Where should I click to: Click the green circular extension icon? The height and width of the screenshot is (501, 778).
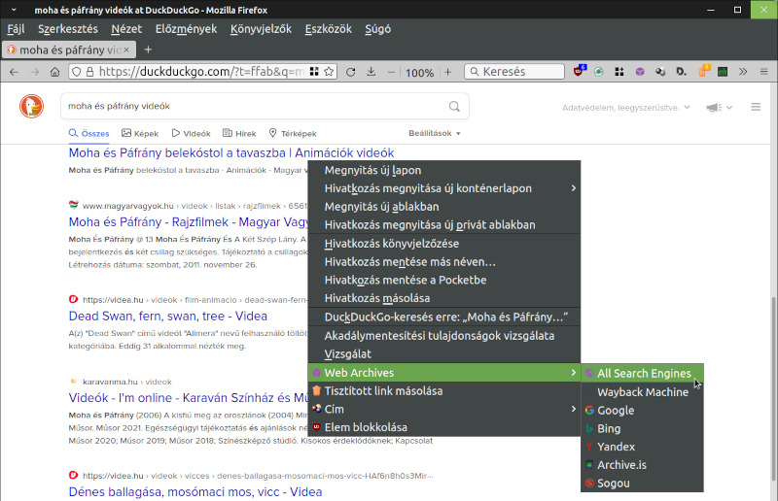[599, 72]
